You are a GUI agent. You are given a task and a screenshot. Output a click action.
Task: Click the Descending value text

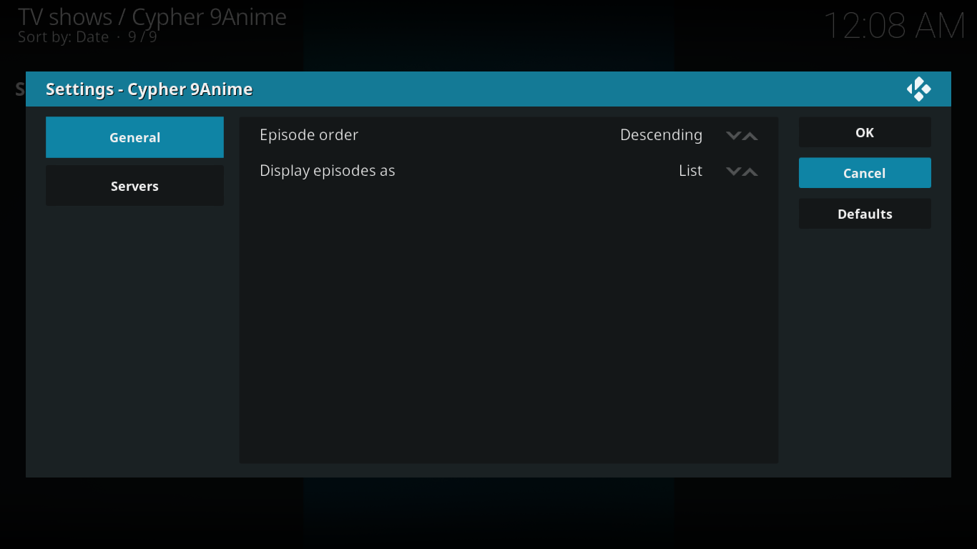(661, 135)
